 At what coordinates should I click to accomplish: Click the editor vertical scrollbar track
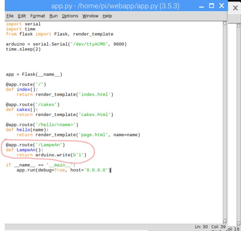[x=225, y=122]
